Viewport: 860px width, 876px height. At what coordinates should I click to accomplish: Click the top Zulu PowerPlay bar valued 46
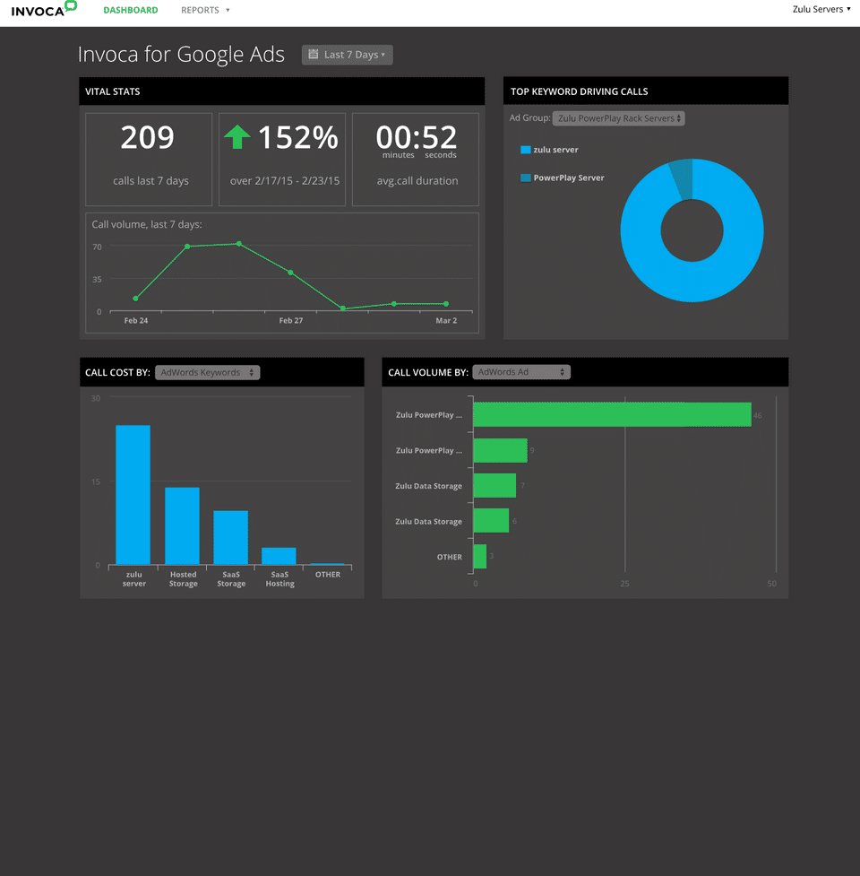click(x=612, y=414)
